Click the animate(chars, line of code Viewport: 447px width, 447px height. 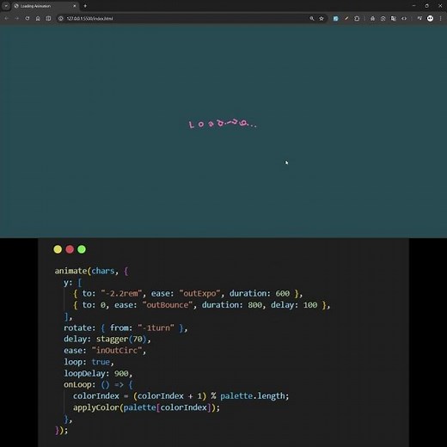point(91,271)
